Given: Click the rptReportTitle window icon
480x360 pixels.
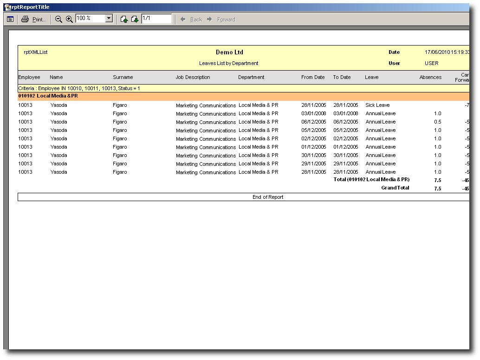Looking at the screenshot, I should click(7, 7).
